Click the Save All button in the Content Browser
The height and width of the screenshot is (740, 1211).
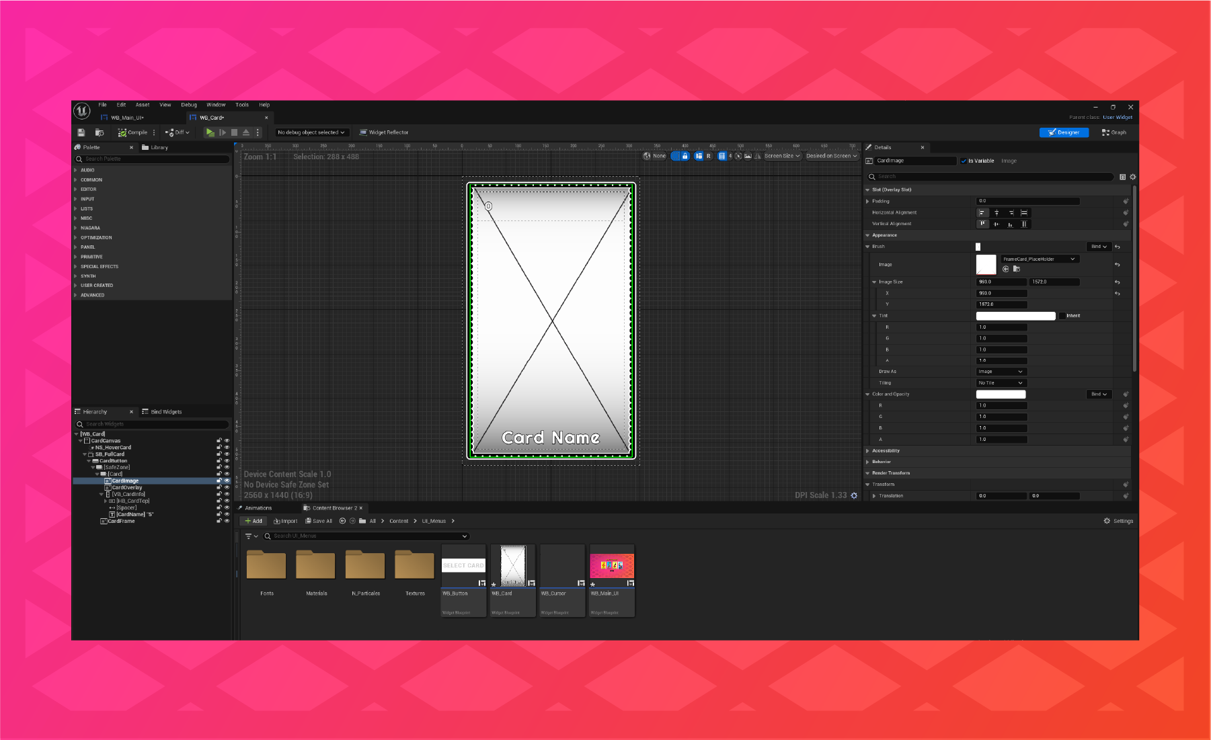click(x=319, y=521)
